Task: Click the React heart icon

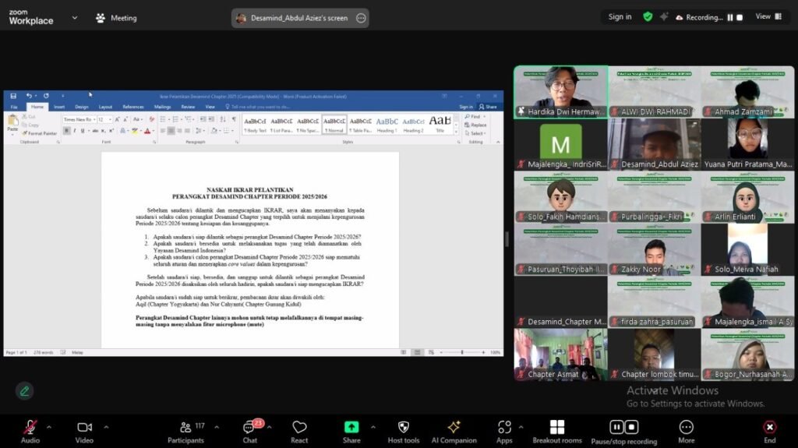Action: (299, 428)
